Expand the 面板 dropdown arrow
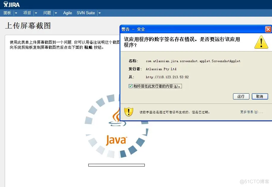 [16, 13]
